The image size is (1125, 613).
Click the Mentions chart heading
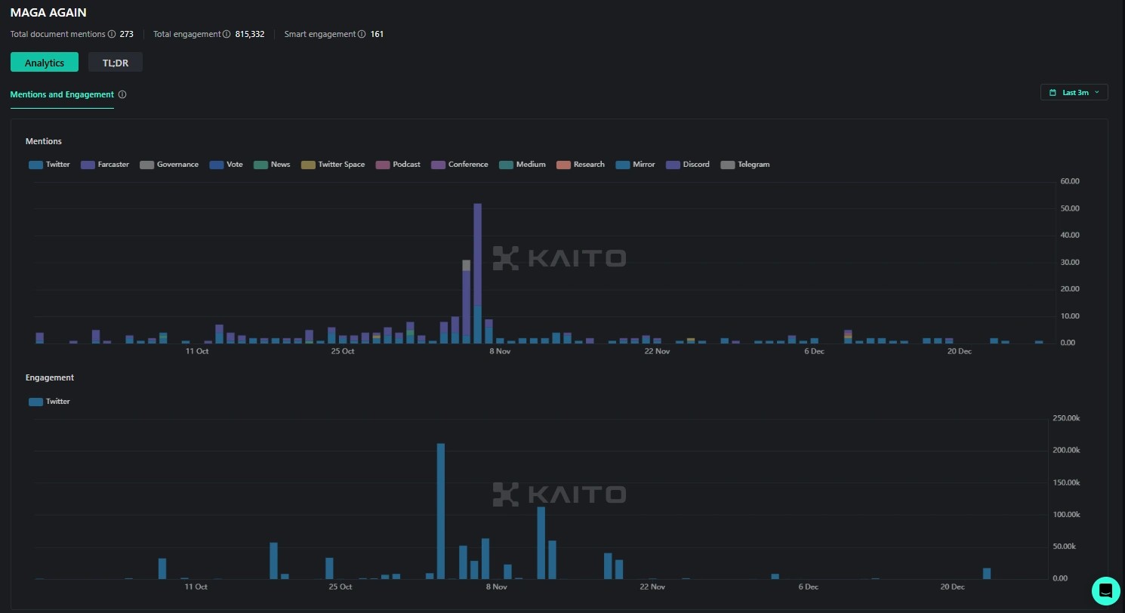pyautogui.click(x=44, y=141)
